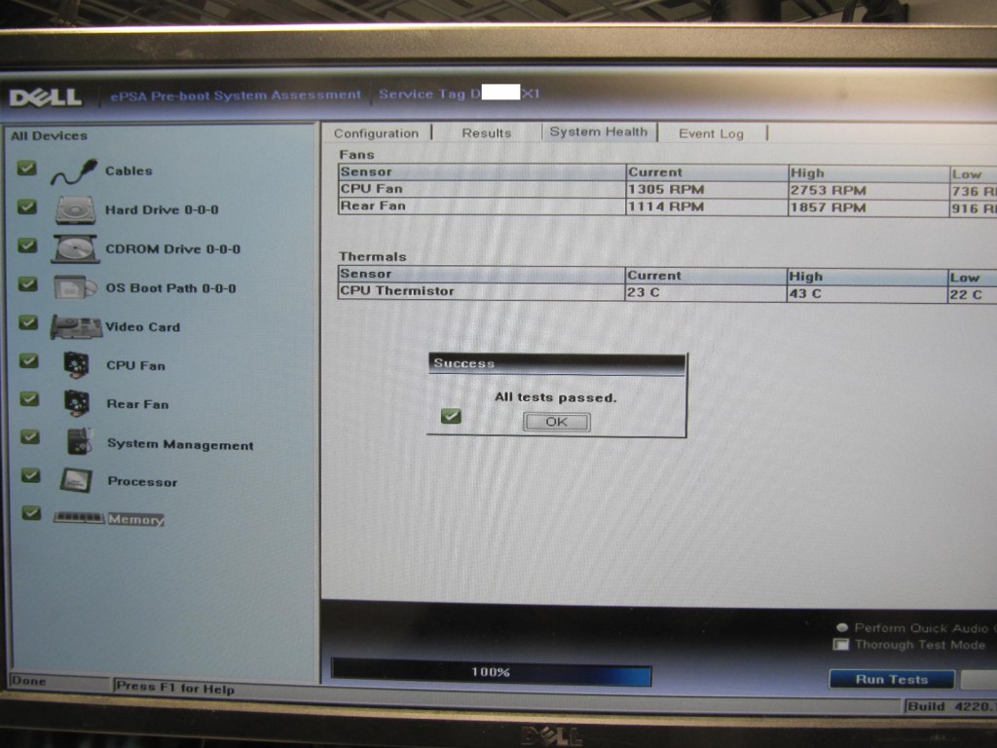
Task: Click the CPU Thermistor sensor row
Action: 668,292
